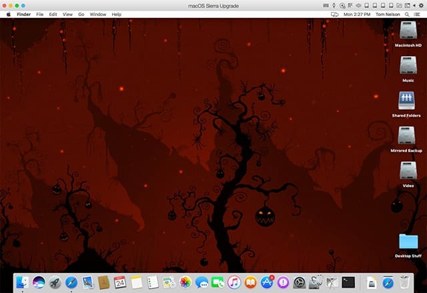Screen dimensions: 427x293
Task: Open Launchpad rocket icon in dock
Action: tap(55, 282)
